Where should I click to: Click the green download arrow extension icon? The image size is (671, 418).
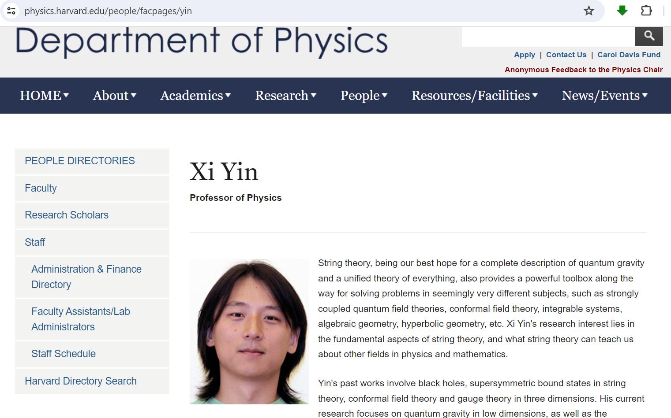(622, 11)
